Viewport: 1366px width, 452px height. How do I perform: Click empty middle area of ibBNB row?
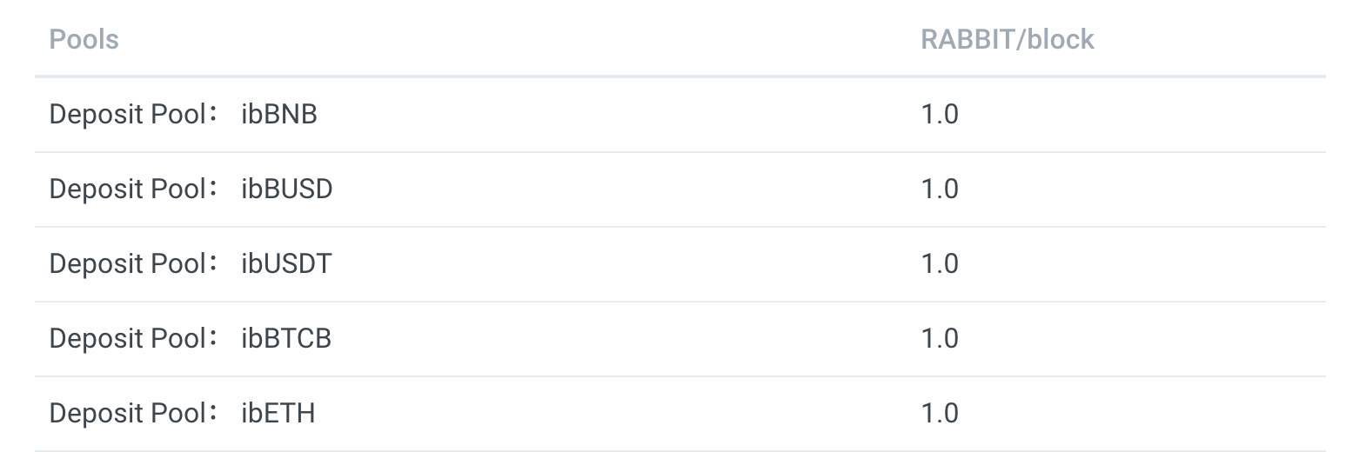pyautogui.click(x=609, y=114)
